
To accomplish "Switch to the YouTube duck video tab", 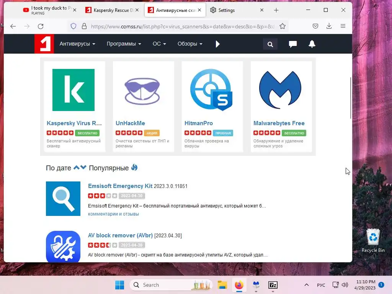I will [47, 10].
